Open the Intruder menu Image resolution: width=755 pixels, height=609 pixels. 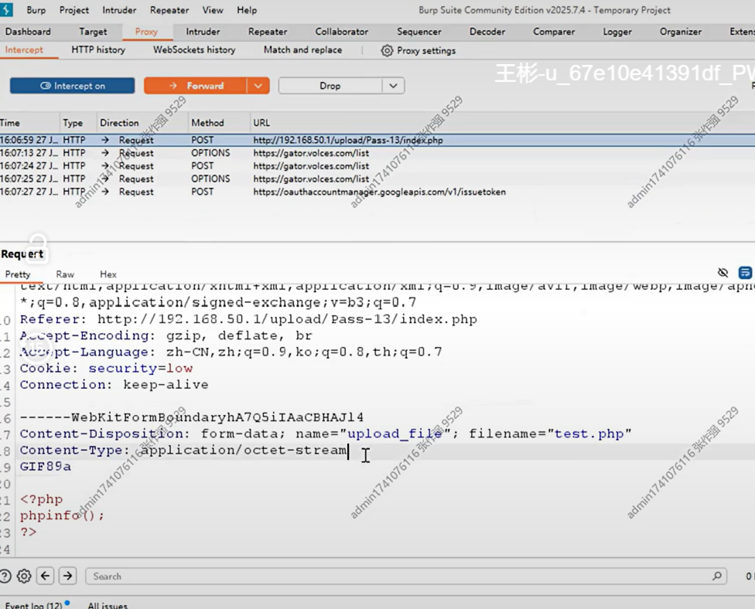tap(119, 10)
